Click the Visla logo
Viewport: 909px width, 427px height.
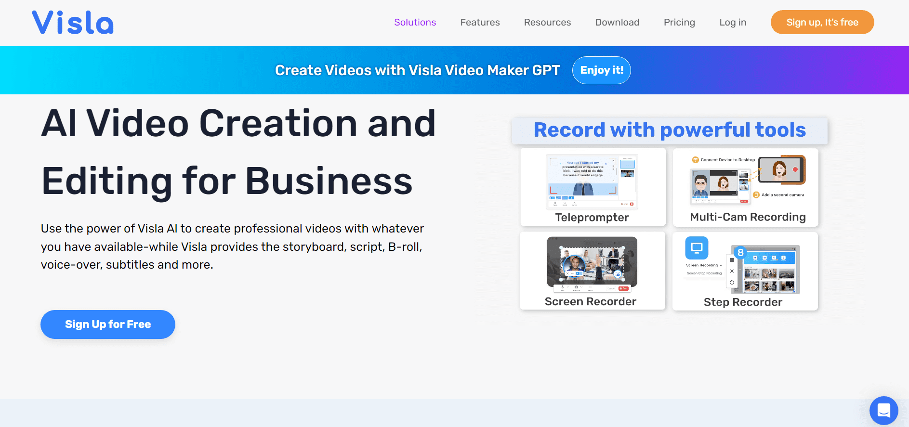pos(73,23)
